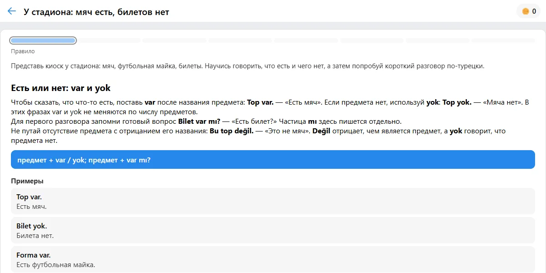This screenshot has width=546, height=273.
Task: Select the highlighted first lesson progress step
Action: (x=43, y=40)
